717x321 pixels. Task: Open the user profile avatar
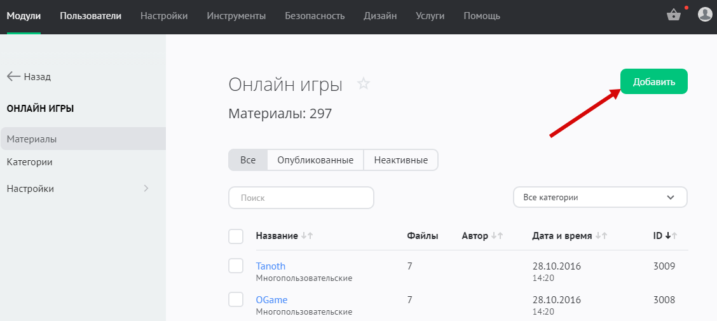[x=705, y=15]
